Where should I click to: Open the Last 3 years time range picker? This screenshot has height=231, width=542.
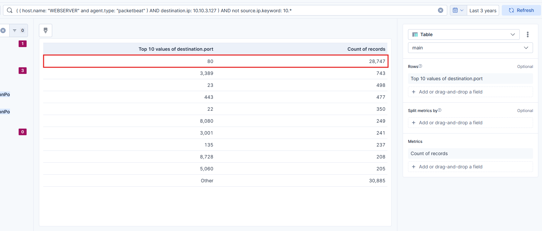click(482, 10)
